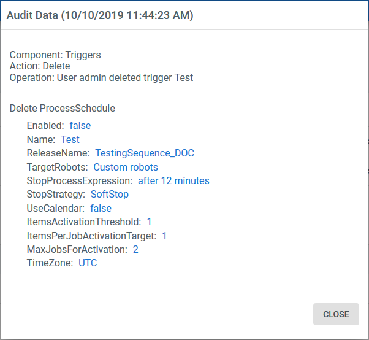Click the 'TestingSequence_DOC' release name value

click(x=145, y=153)
